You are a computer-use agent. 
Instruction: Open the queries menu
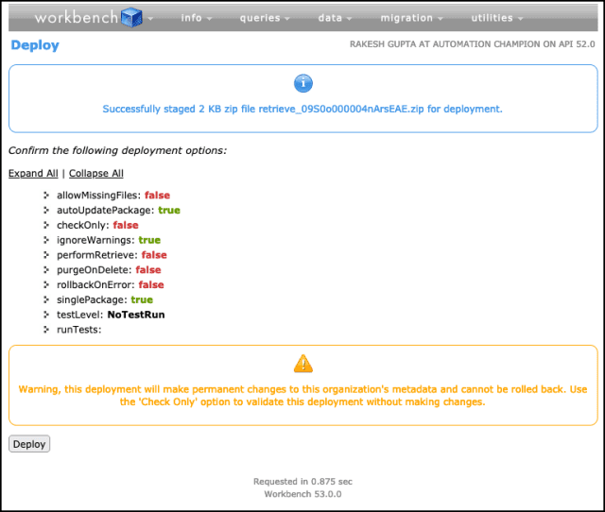coord(265,18)
